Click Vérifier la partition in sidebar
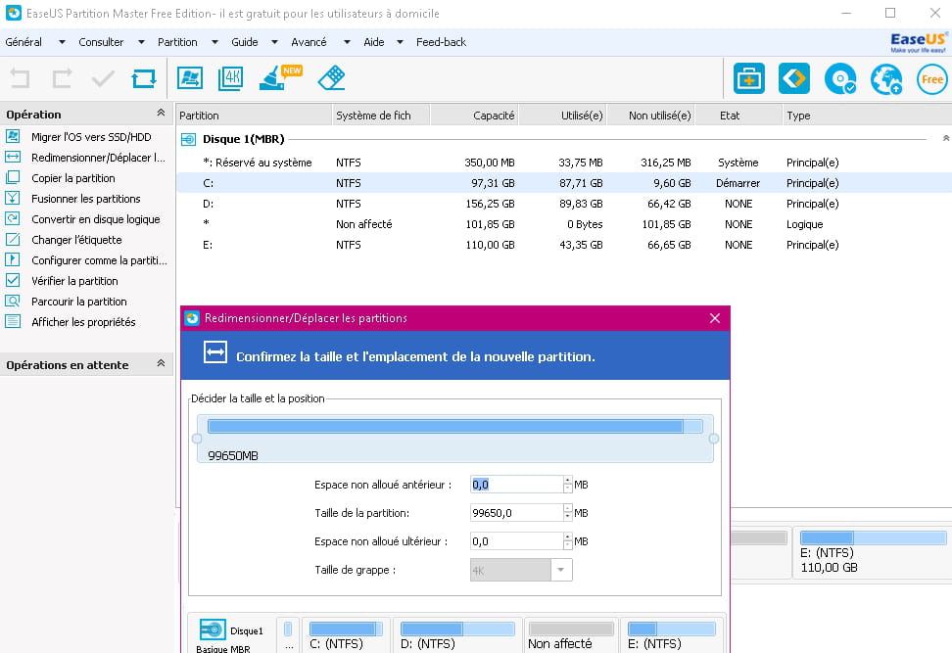952x653 pixels. click(74, 281)
